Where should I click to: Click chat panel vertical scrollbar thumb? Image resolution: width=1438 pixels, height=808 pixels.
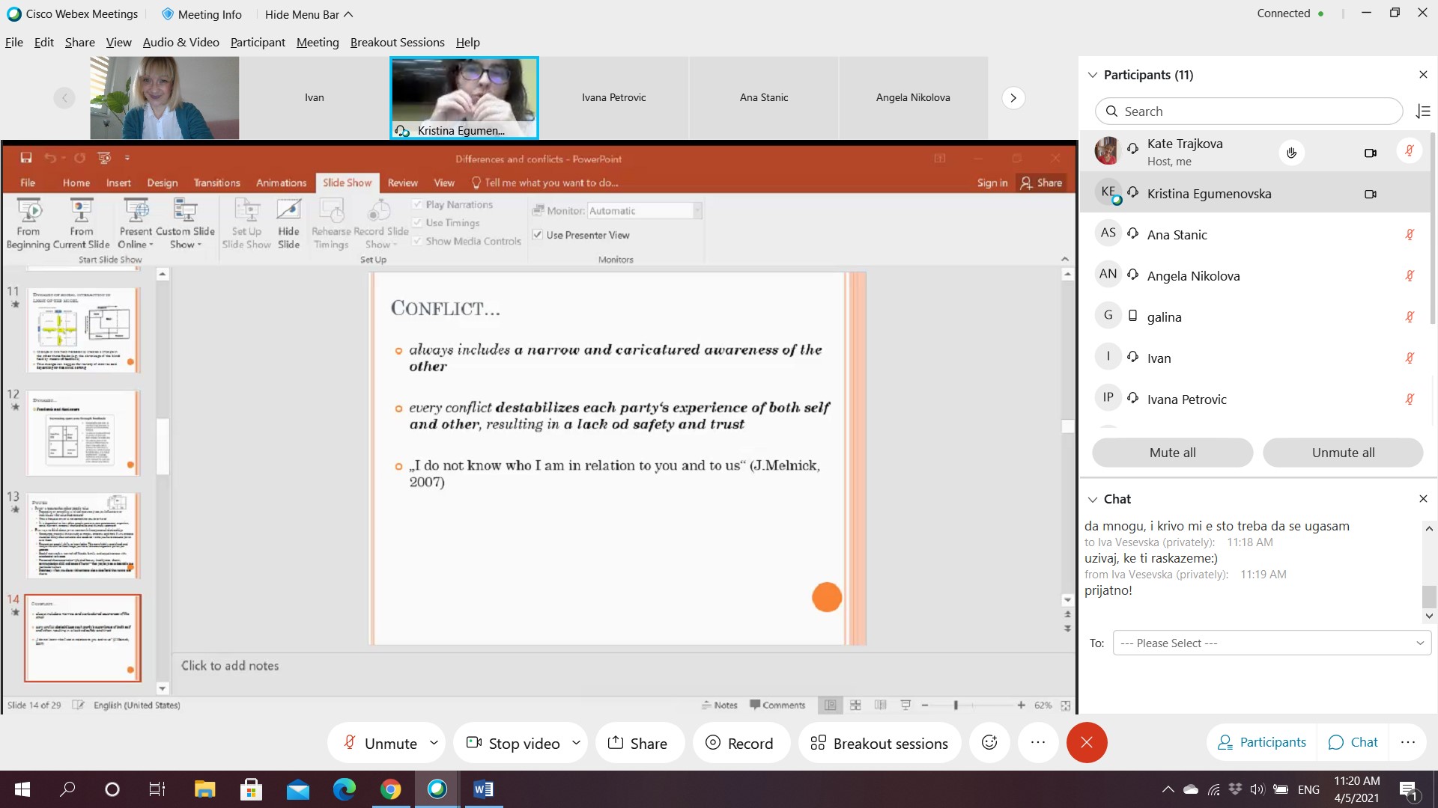1429,596
